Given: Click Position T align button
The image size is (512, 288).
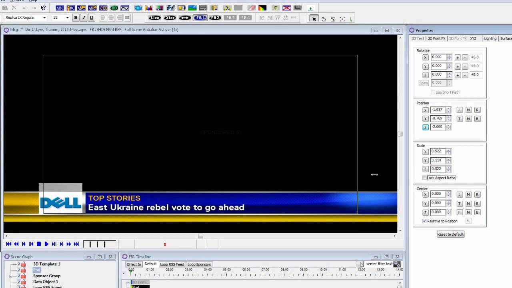Looking at the screenshot, I should pos(460,119).
